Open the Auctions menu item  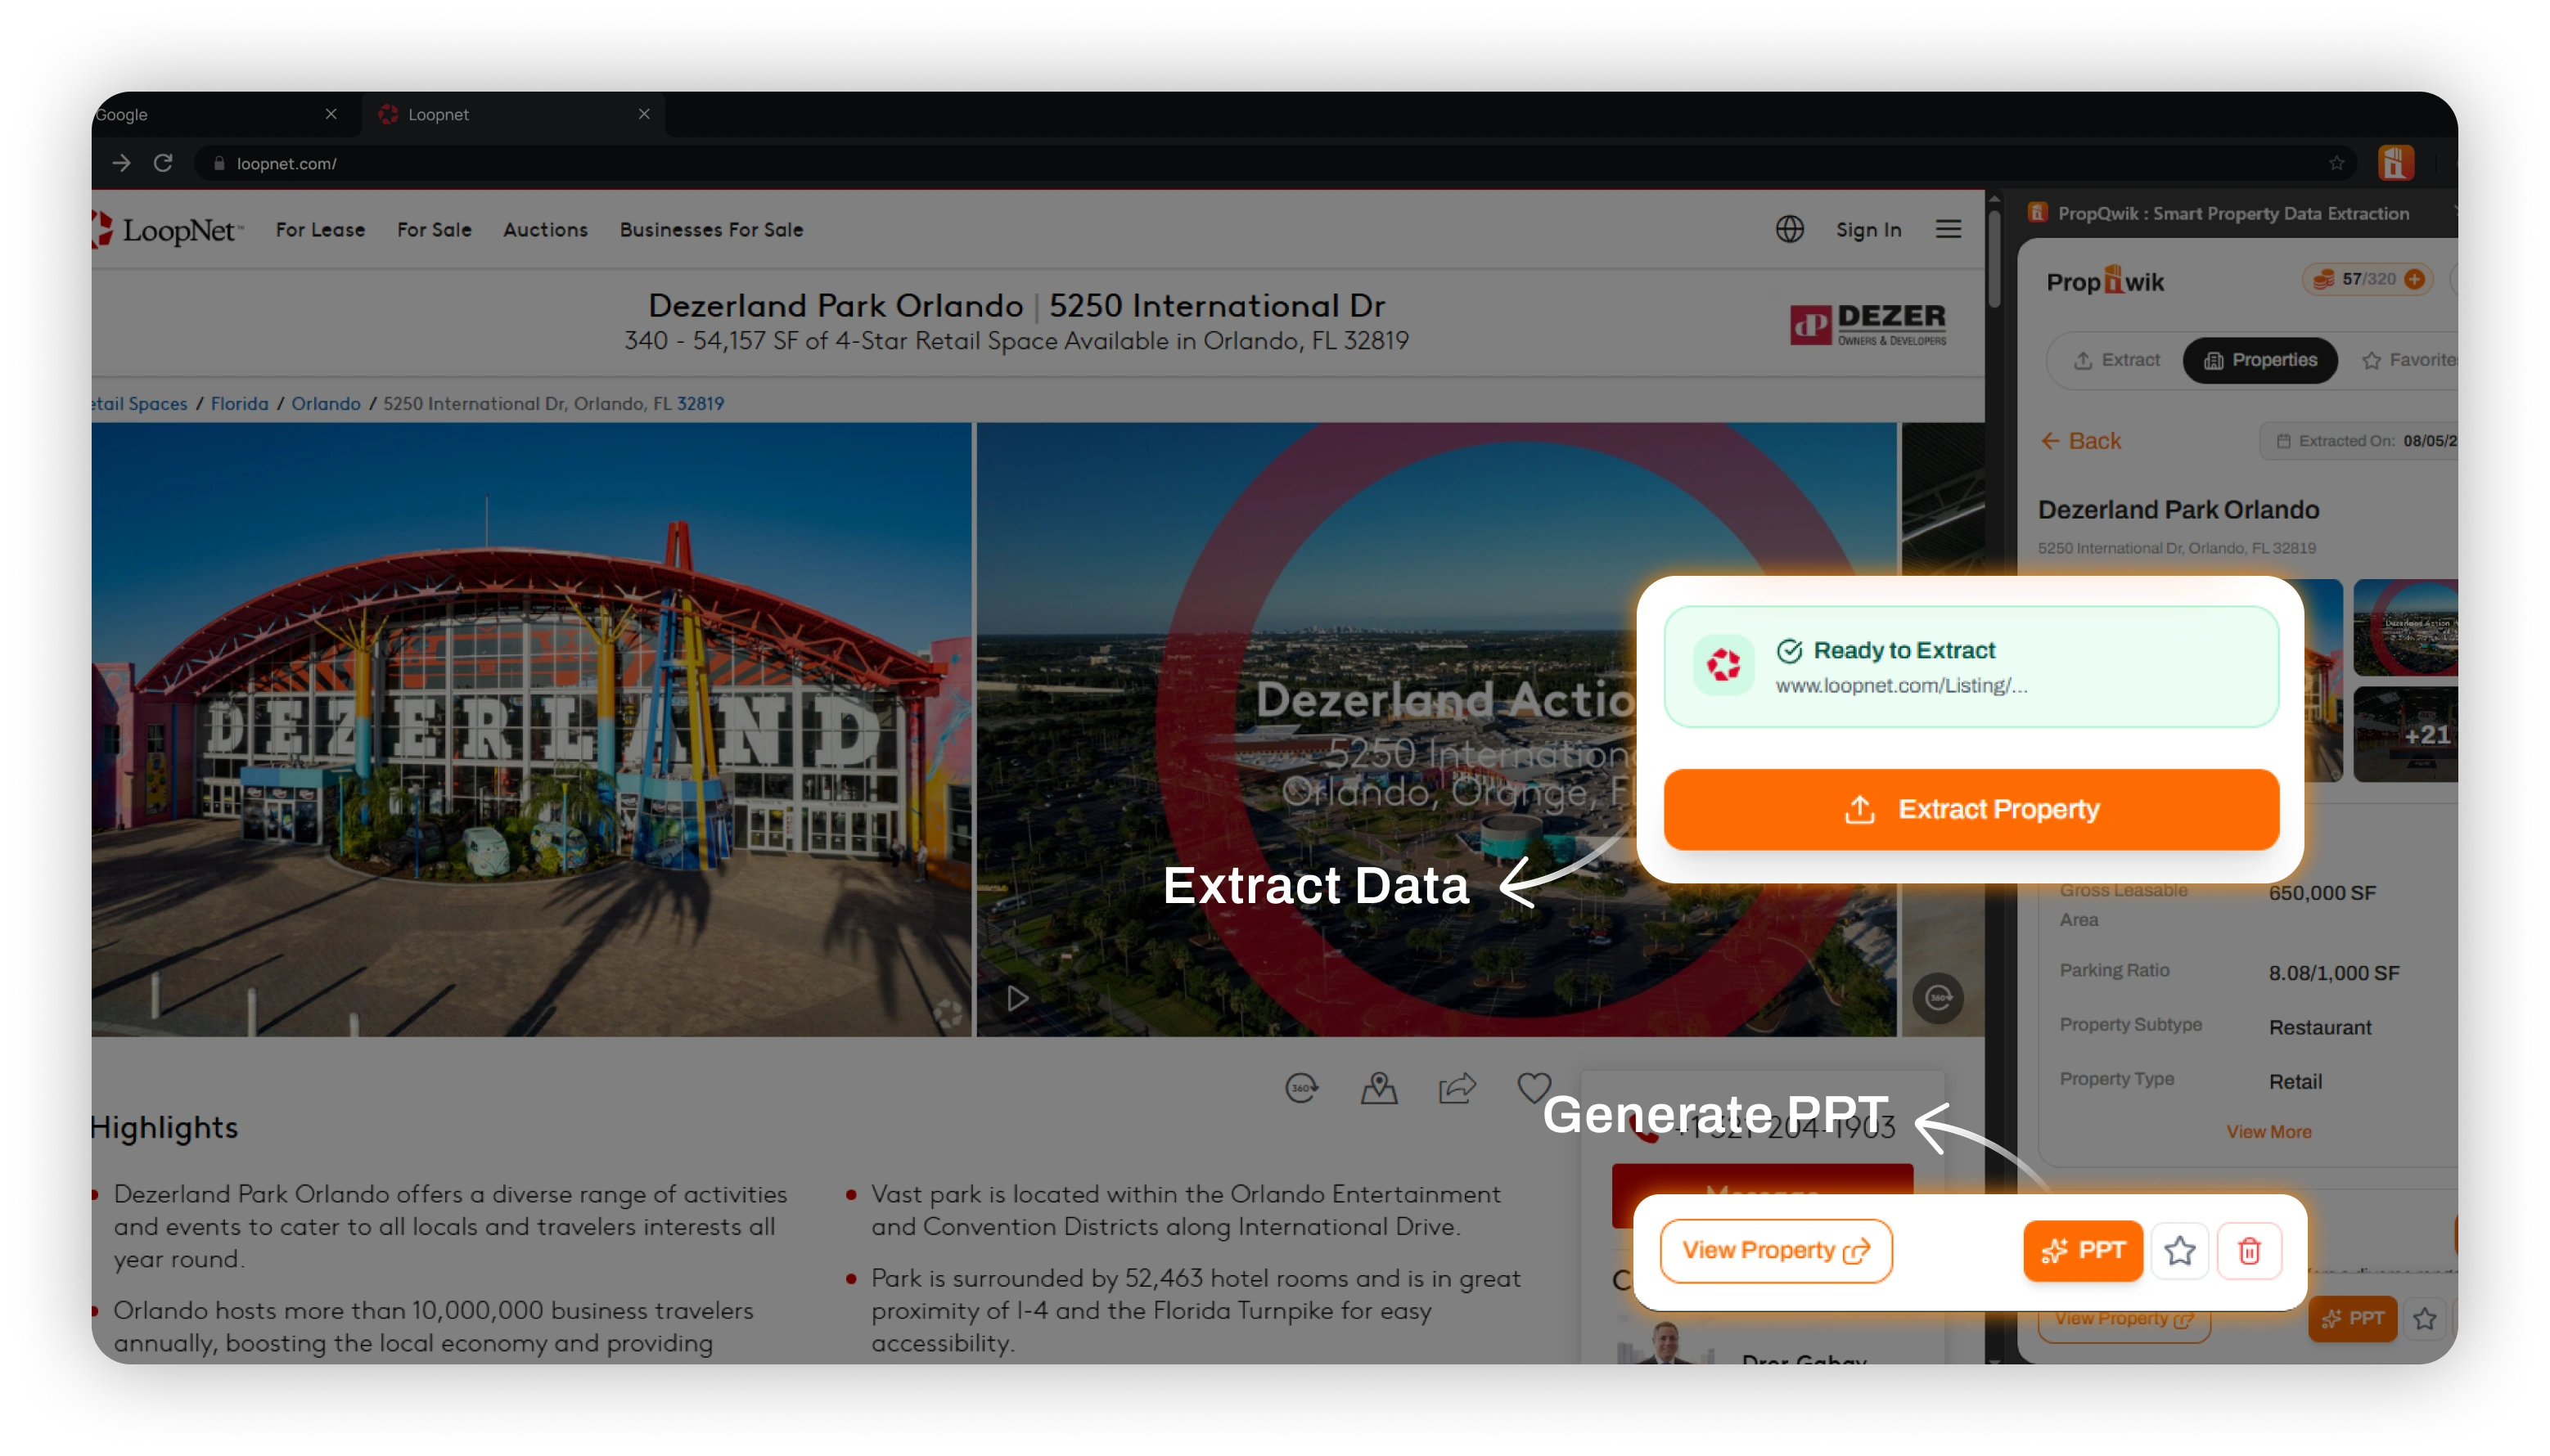545,230
